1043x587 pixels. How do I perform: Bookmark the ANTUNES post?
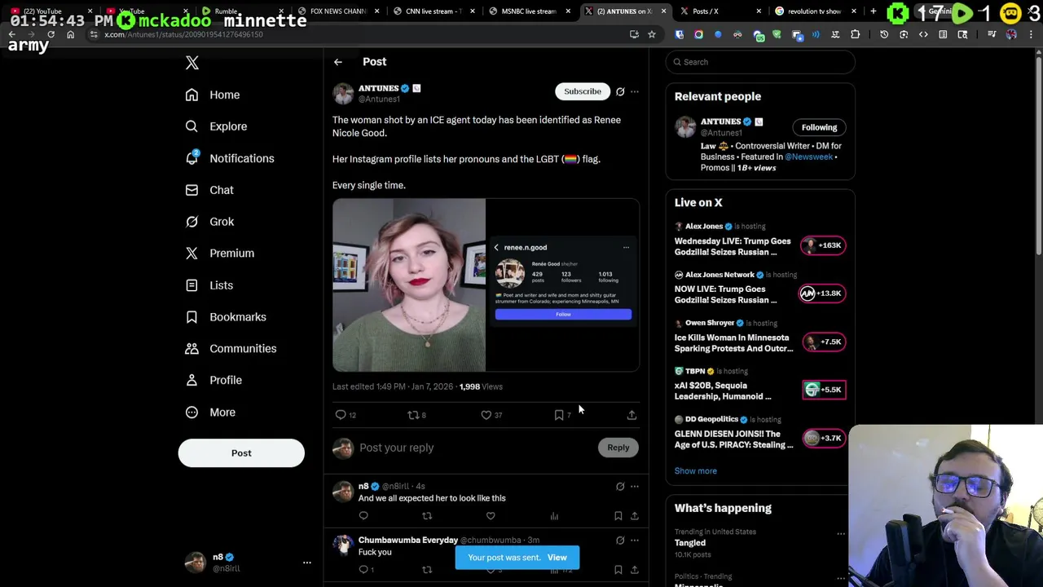point(559,415)
